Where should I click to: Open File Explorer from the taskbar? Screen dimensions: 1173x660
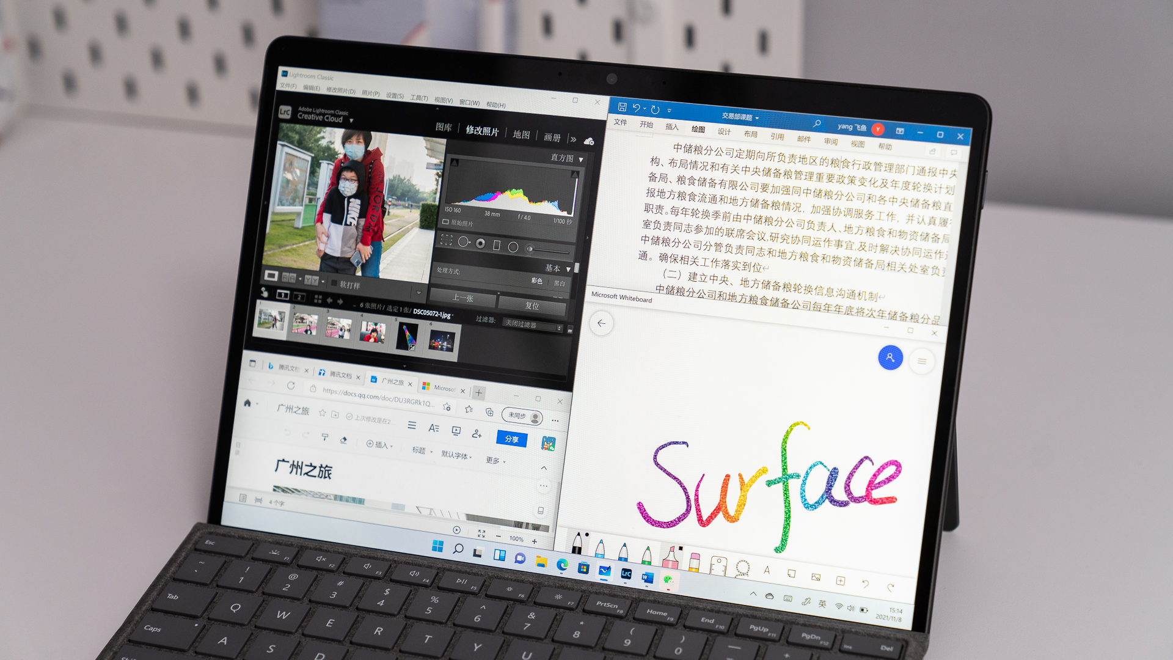coord(541,562)
